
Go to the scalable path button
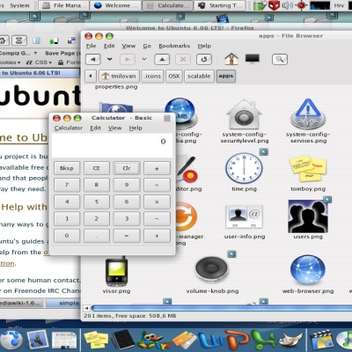(x=199, y=76)
